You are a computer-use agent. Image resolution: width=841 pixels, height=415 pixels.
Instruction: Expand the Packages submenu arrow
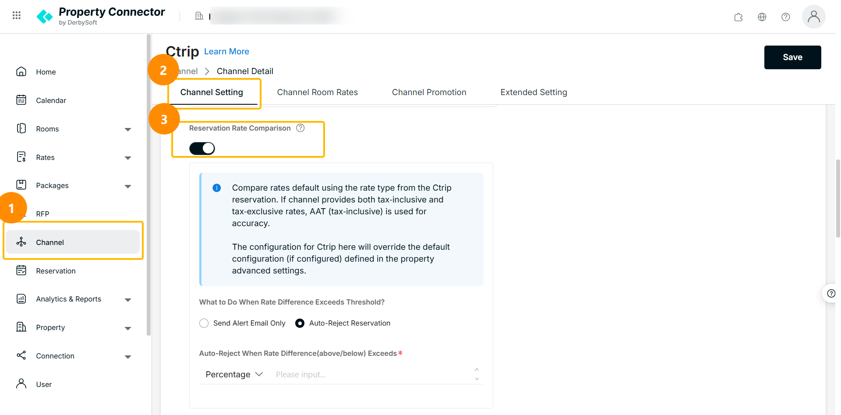click(x=128, y=186)
